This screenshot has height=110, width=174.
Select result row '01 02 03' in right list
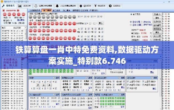point(166,14)
